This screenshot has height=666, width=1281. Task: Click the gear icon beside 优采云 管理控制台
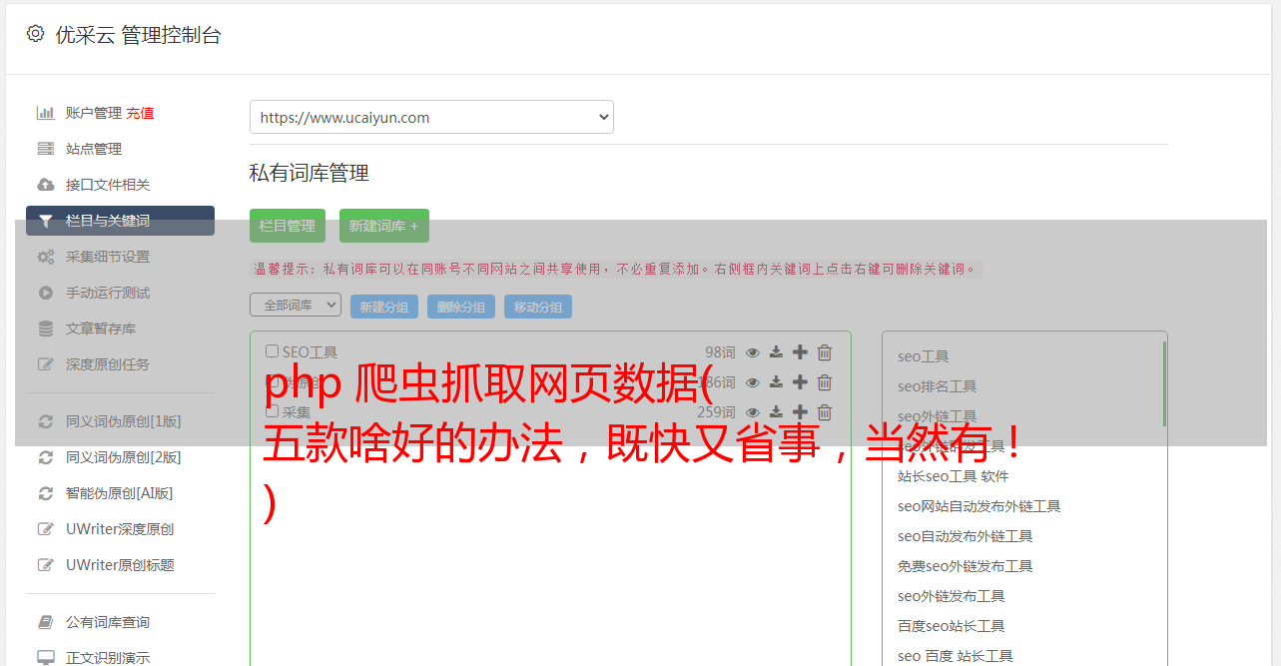(x=36, y=34)
